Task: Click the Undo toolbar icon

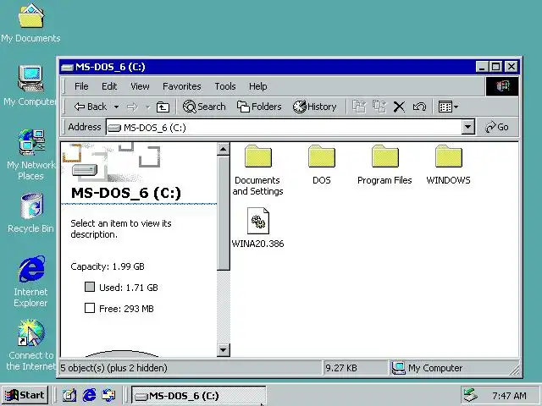Action: click(419, 107)
